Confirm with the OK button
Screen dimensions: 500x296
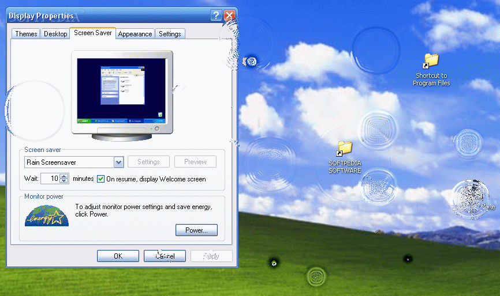click(x=118, y=256)
